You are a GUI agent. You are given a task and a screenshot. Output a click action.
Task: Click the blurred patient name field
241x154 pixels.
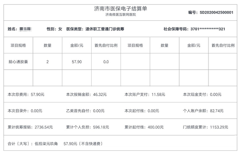click(26, 29)
